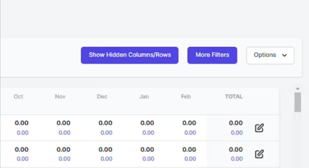
Task: Click second row Nov bold 0.00 value
Action: pyautogui.click(x=64, y=149)
